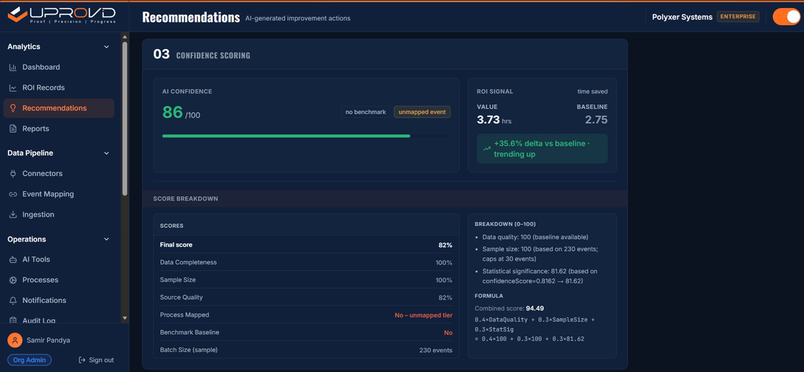
Task: Click the Uprovd logo in the sidebar header
Action: click(61, 14)
